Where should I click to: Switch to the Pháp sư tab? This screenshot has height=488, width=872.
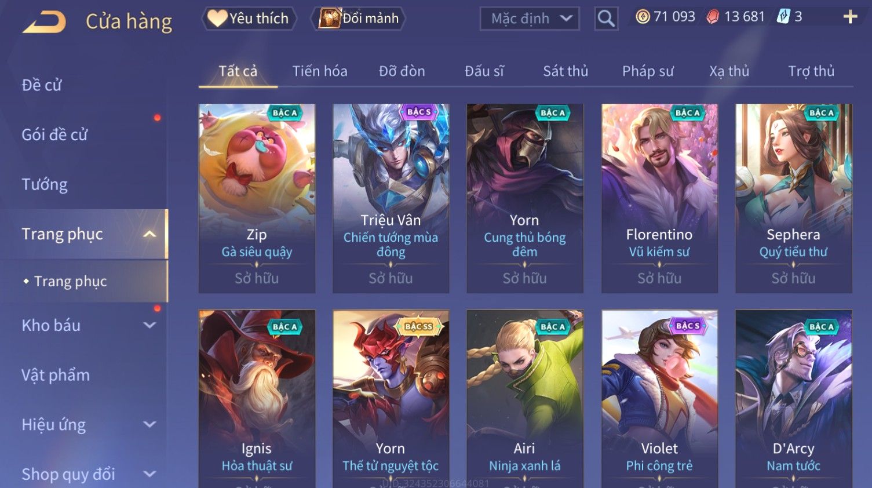648,71
